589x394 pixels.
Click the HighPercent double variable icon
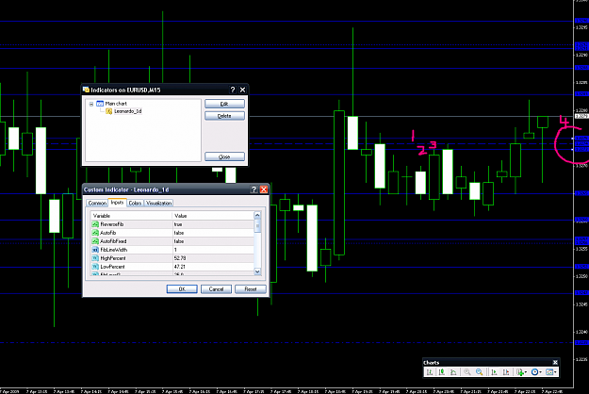95,258
